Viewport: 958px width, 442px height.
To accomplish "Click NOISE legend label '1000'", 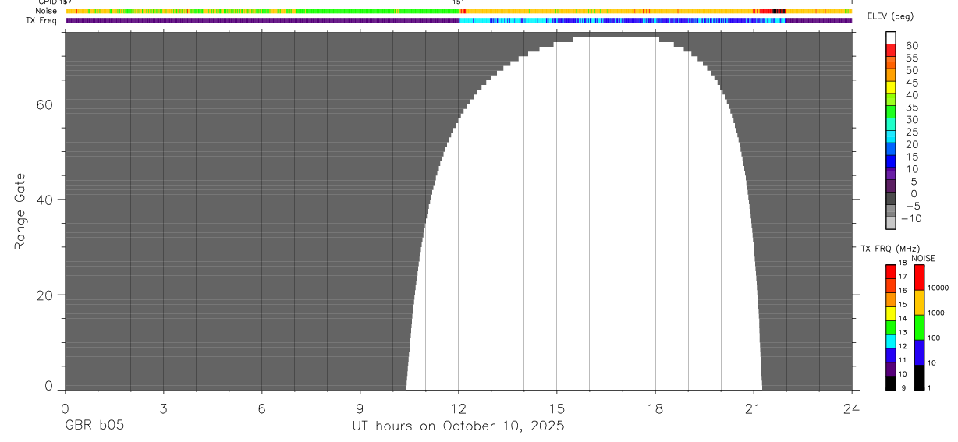I will [936, 313].
